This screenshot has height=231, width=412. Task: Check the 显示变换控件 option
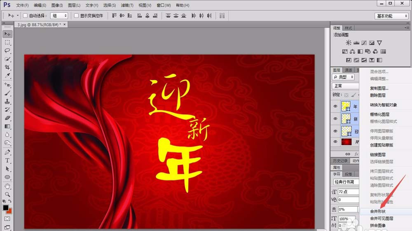pos(76,16)
